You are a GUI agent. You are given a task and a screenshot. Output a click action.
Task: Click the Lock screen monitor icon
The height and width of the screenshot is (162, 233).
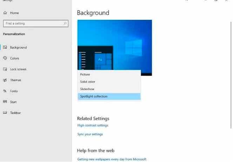5,69
